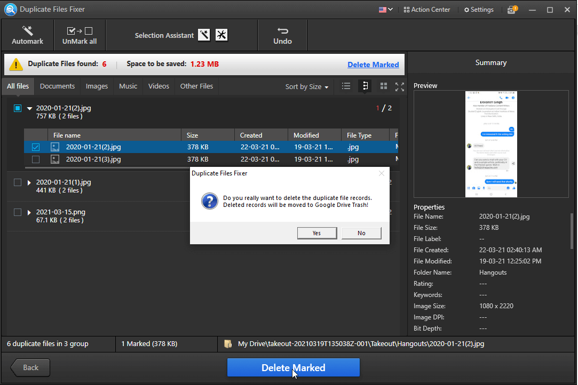Open Action Center from the title bar
This screenshot has width=578, height=385.
click(426, 9)
